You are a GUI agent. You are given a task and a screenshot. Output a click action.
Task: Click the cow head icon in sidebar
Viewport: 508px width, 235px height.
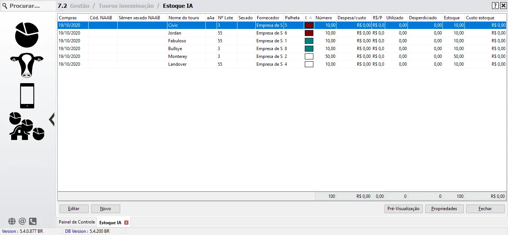[27, 65]
